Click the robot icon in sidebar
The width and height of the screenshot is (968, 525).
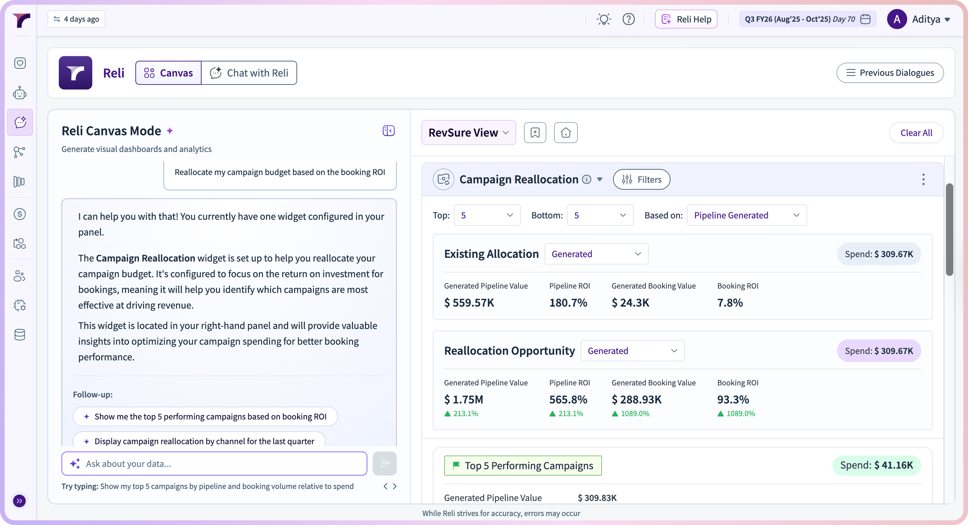pos(19,93)
